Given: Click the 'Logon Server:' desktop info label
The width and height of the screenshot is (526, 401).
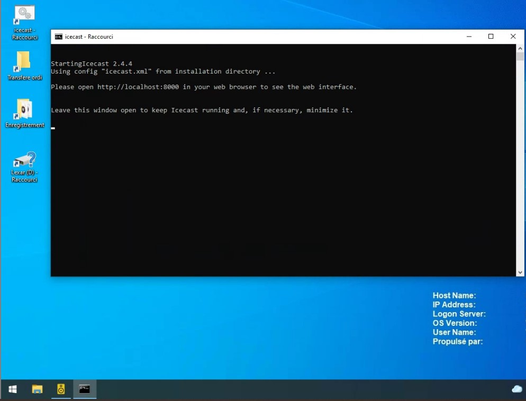Looking at the screenshot, I should [459, 314].
